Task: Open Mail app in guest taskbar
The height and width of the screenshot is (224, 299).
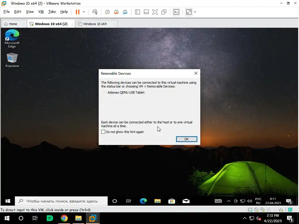Action: [186, 201]
